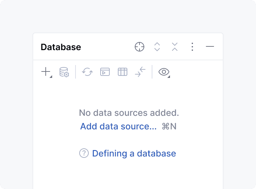Open the Defining a database help link
The width and height of the screenshot is (256, 189).
pos(134,153)
